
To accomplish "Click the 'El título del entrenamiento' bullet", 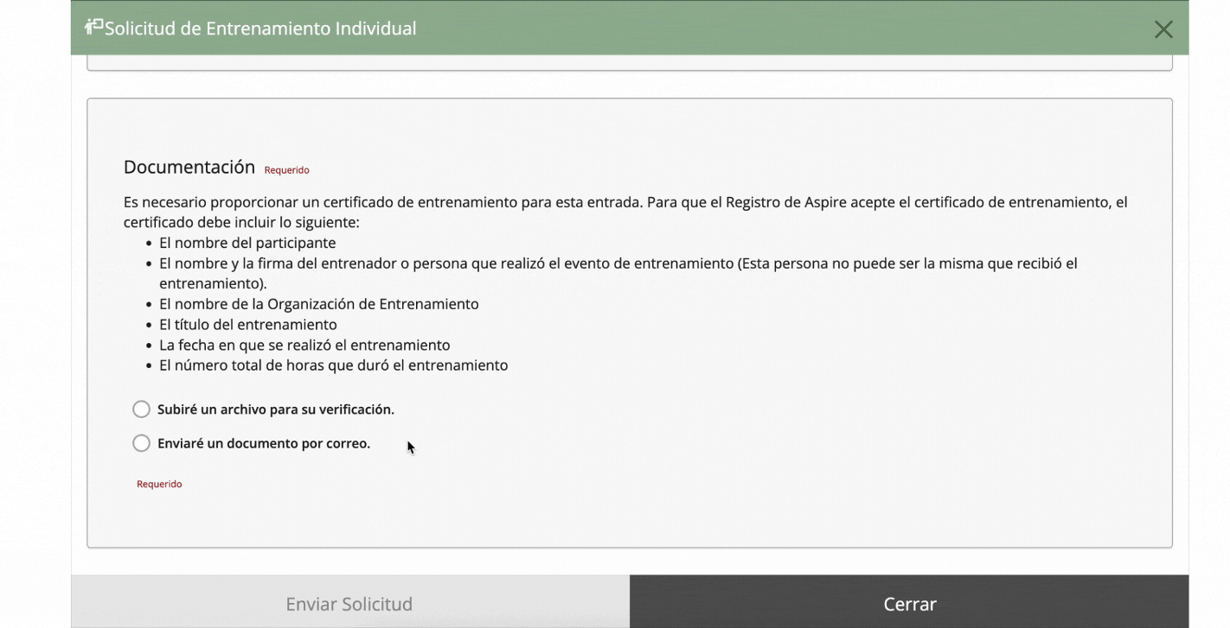I will 247,325.
